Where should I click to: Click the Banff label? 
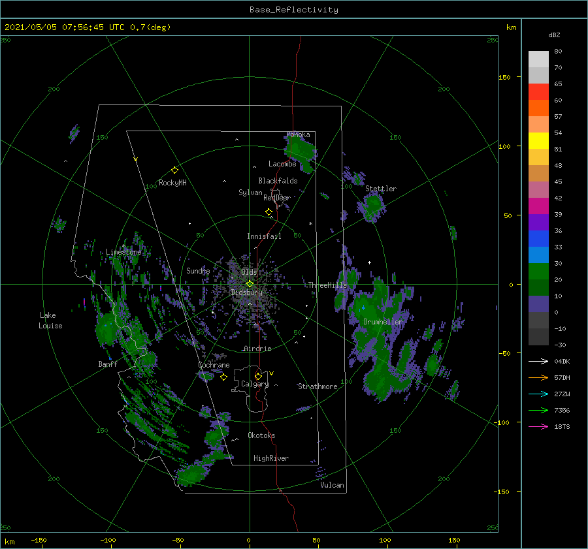(108, 364)
